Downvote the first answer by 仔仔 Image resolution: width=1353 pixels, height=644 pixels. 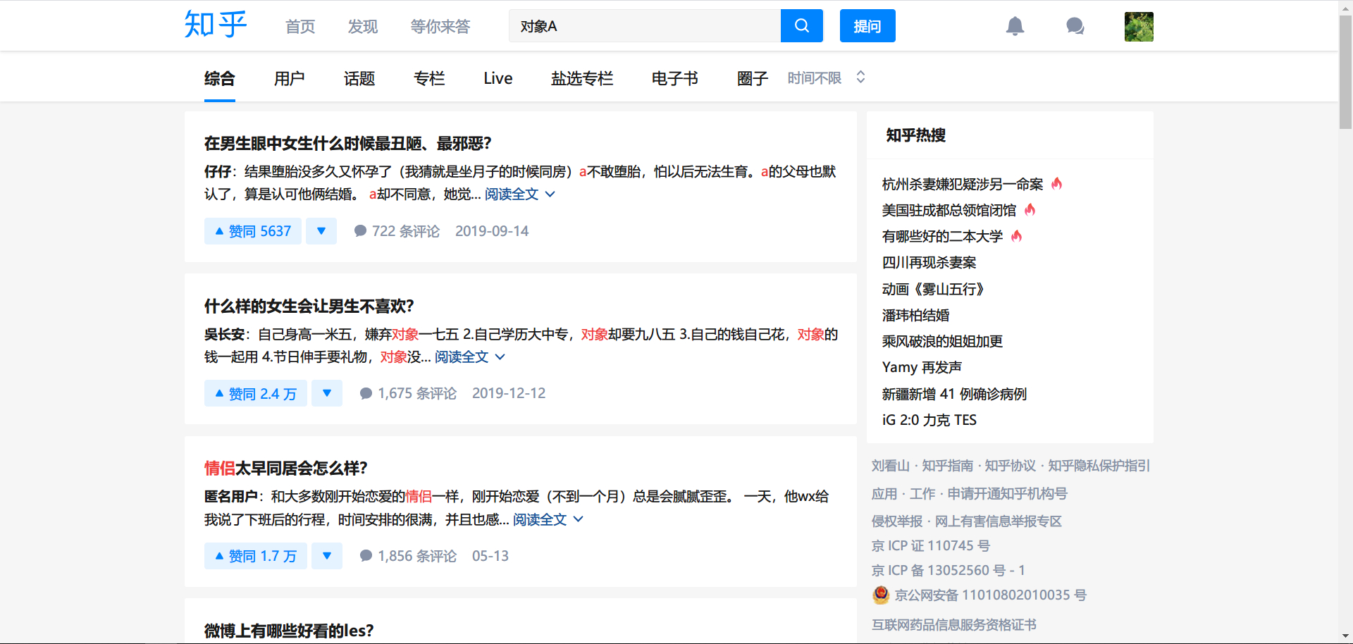(321, 231)
